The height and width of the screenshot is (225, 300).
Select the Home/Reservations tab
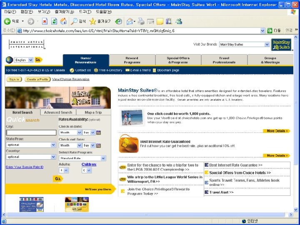pos(86,60)
